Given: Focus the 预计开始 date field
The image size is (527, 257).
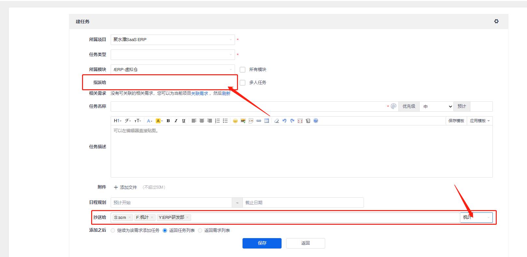Looking at the screenshot, I should pos(171,203).
